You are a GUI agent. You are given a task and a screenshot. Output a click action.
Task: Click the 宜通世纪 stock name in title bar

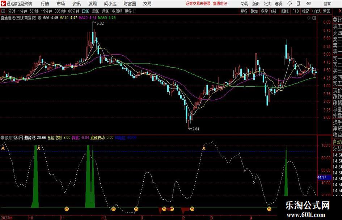[x=220, y=4]
